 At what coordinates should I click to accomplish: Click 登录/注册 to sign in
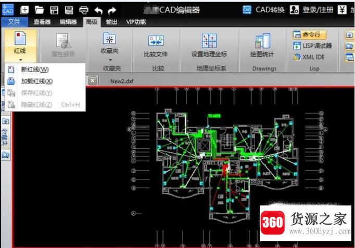pos(311,10)
